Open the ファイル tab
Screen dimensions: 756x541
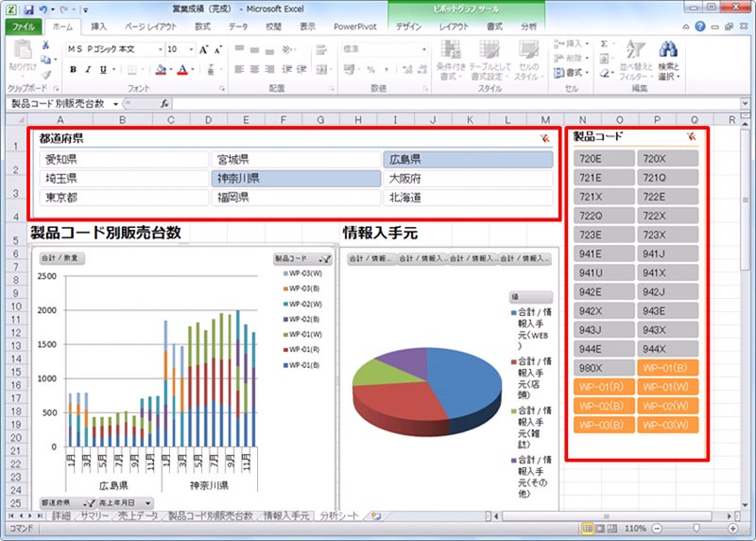24,26
